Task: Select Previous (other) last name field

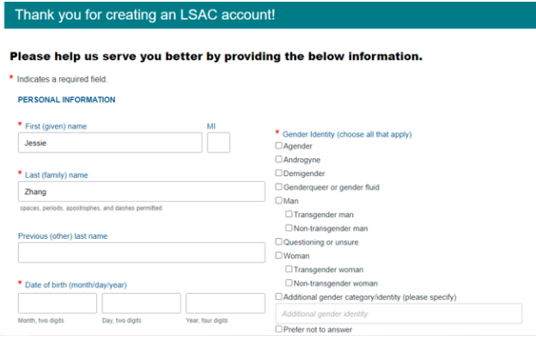Action: 142,253
